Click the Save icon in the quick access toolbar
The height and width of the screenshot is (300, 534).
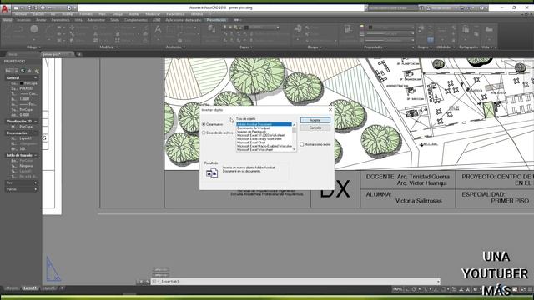[29, 7]
